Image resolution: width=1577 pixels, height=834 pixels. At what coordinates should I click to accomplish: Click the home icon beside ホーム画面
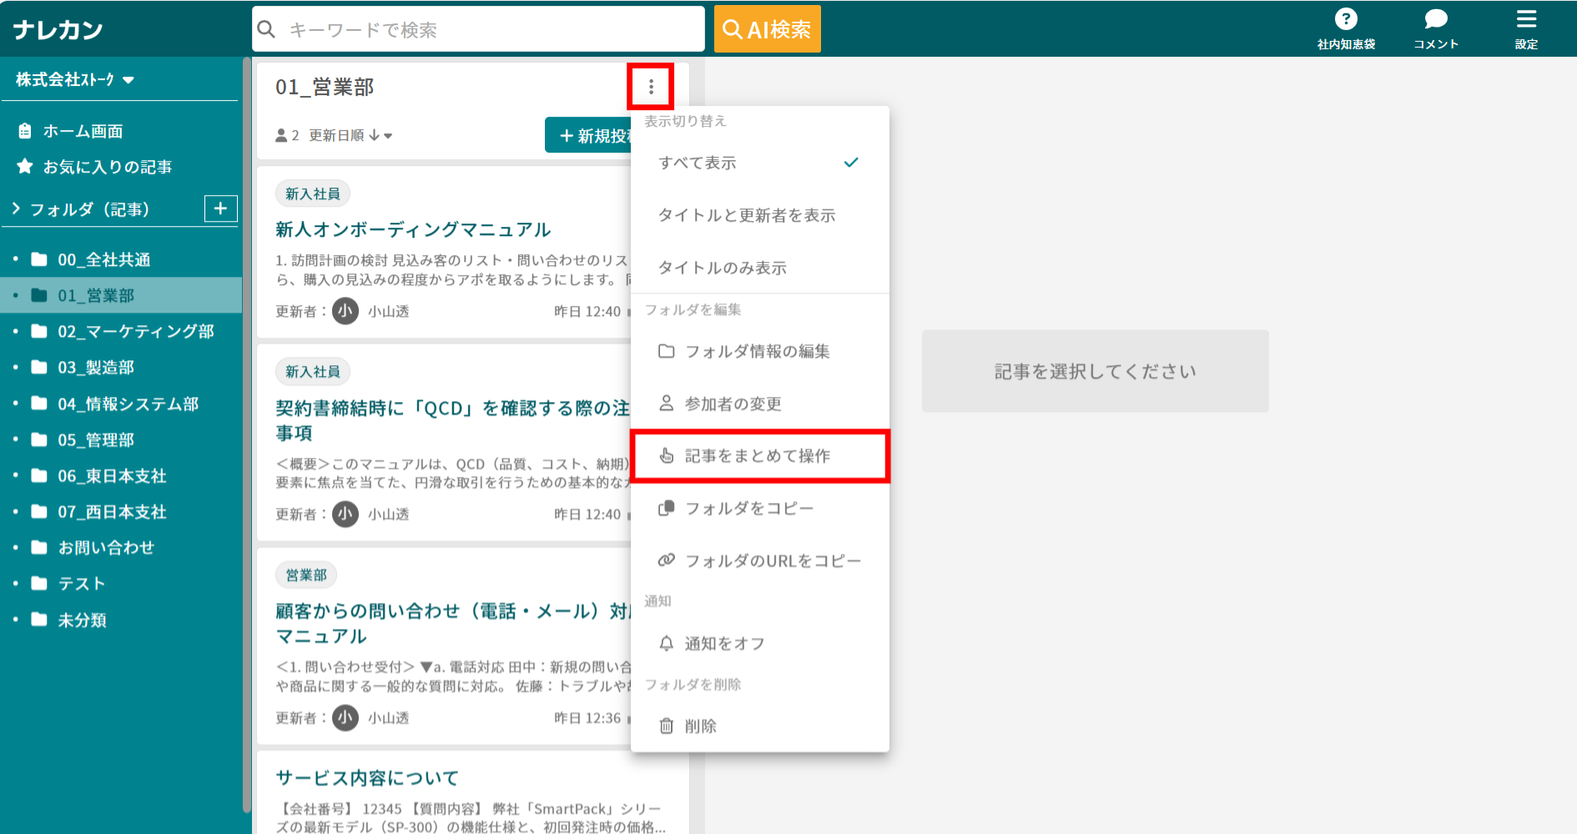(24, 130)
